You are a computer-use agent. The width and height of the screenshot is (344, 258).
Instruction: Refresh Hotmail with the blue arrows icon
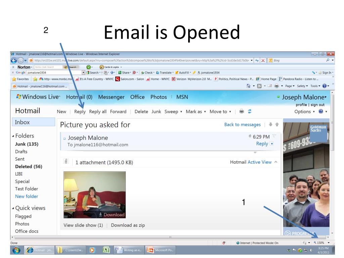point(250,112)
